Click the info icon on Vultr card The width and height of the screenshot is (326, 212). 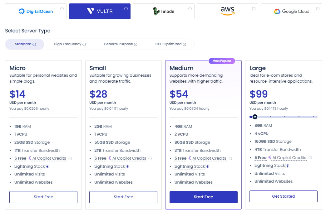(x=126, y=9)
